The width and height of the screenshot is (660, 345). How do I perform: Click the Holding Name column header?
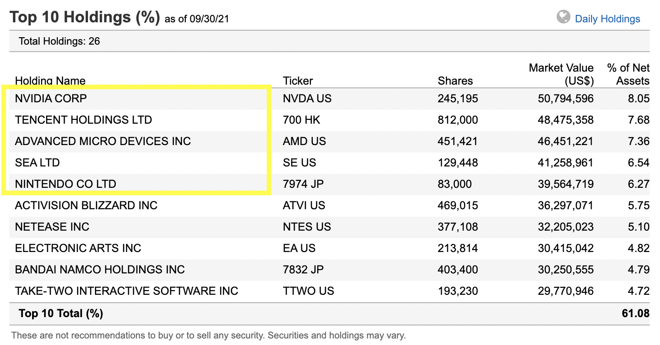(50, 81)
